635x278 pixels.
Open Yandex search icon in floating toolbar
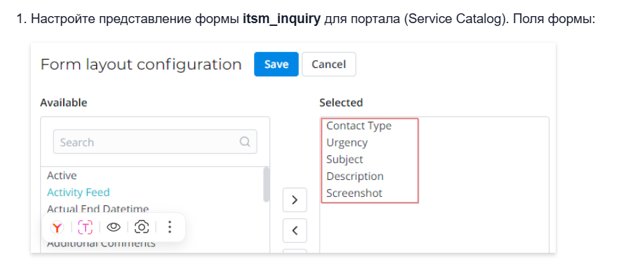[57, 228]
